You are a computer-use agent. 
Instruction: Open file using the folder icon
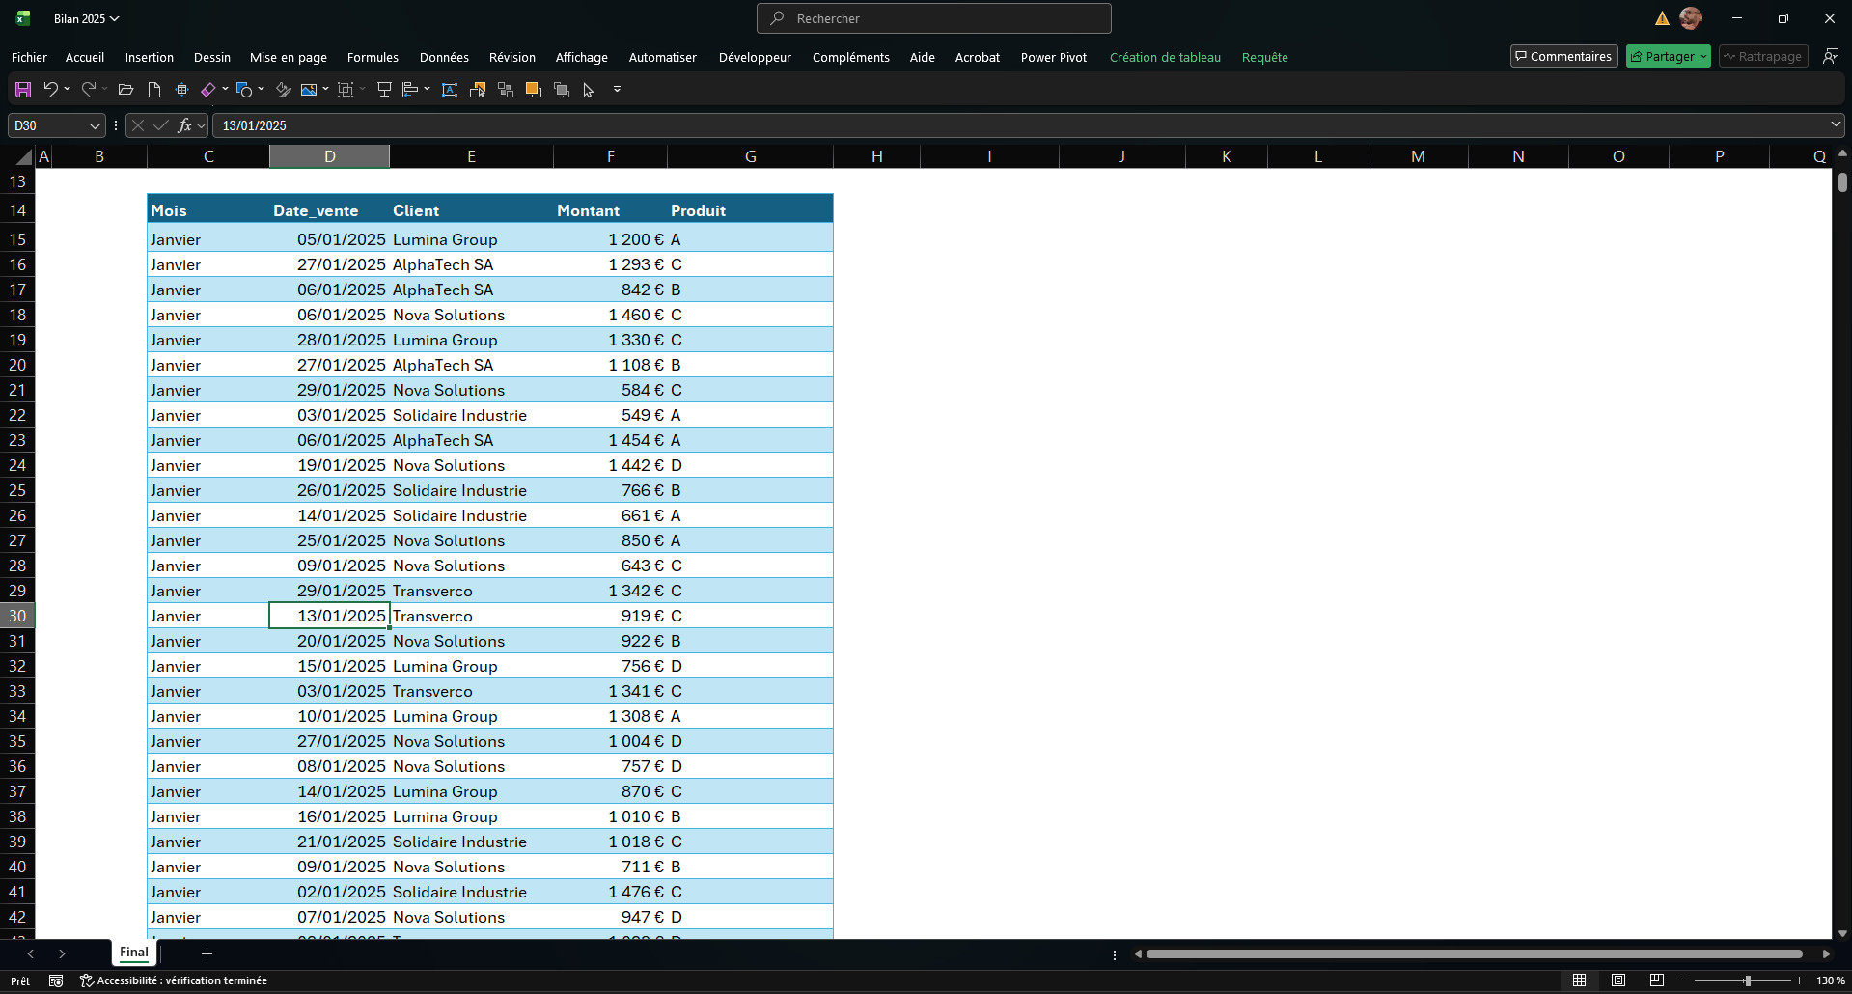coord(125,90)
